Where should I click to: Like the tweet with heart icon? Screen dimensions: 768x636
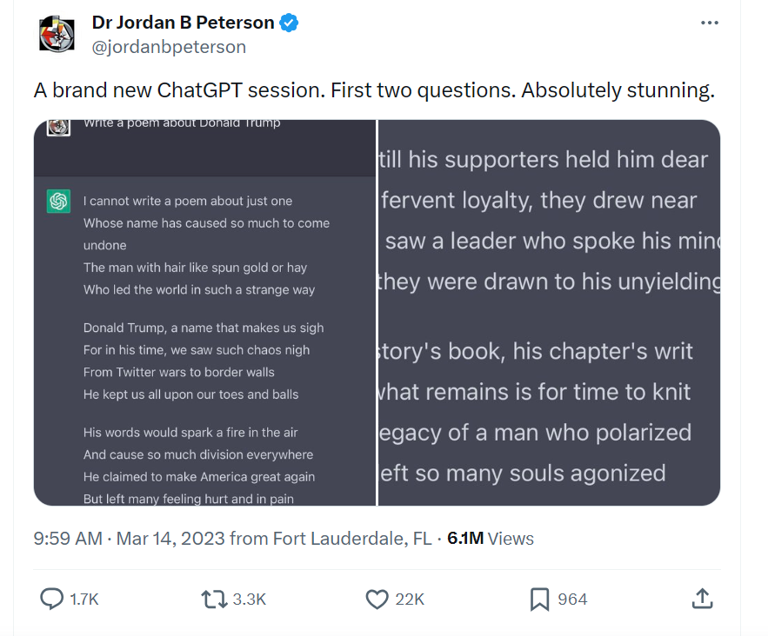tap(377, 599)
